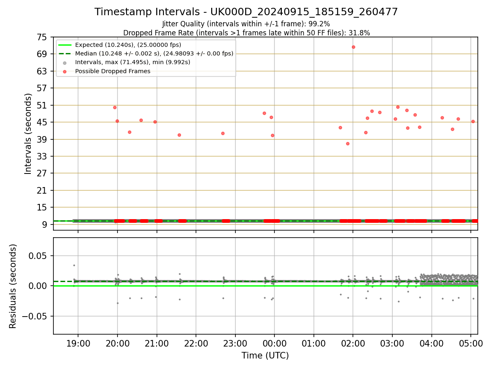Click y-axis tick label '45'

(42, 122)
